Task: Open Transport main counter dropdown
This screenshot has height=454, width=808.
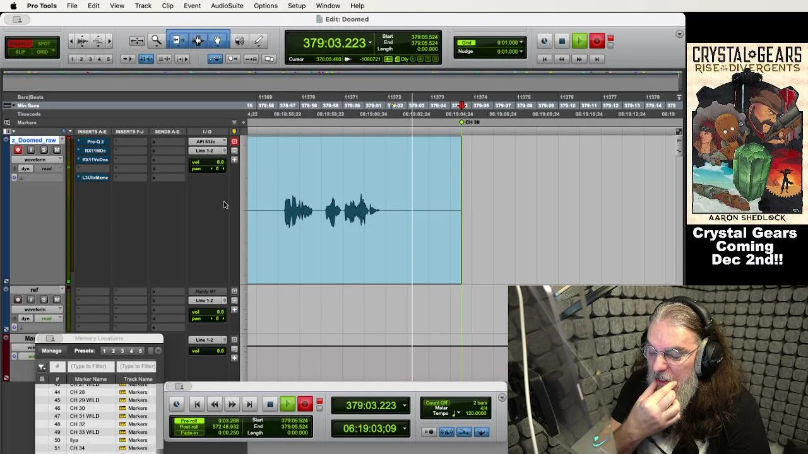Action: pos(405,405)
